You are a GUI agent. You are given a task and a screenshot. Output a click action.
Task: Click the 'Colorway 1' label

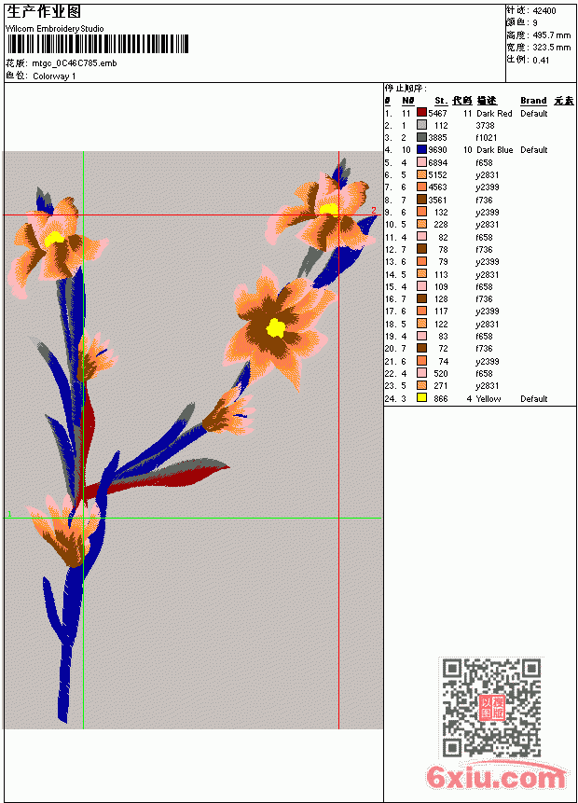[x=54, y=76]
